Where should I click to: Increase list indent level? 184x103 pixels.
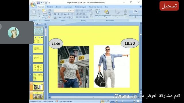81,14
